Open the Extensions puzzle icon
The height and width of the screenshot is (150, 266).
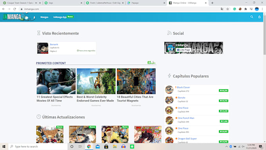(246, 9)
